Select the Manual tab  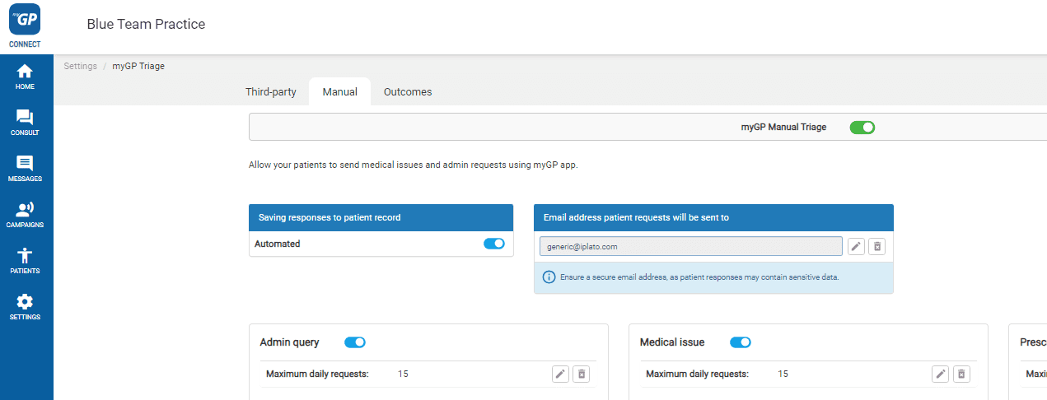click(340, 92)
